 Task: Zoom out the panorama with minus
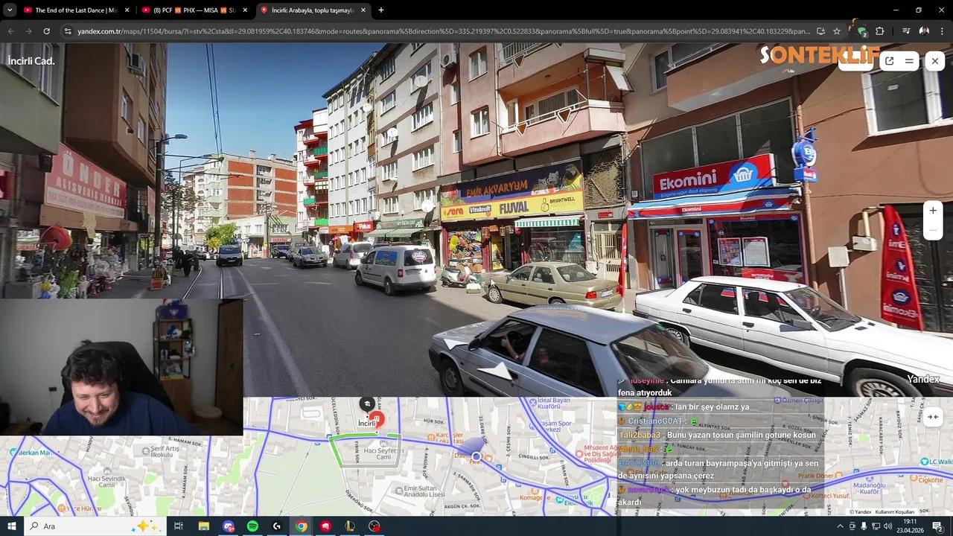933,231
